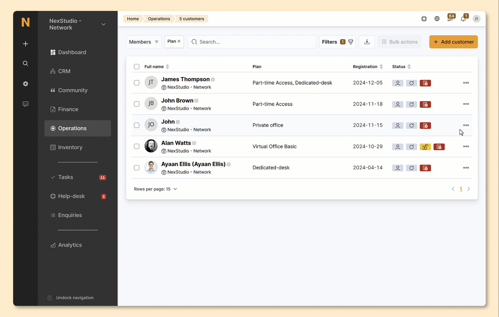Open John's three-dot row menu

coord(466,125)
